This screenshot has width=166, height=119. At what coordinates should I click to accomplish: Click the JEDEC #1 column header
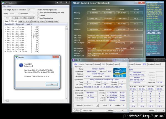133,86
